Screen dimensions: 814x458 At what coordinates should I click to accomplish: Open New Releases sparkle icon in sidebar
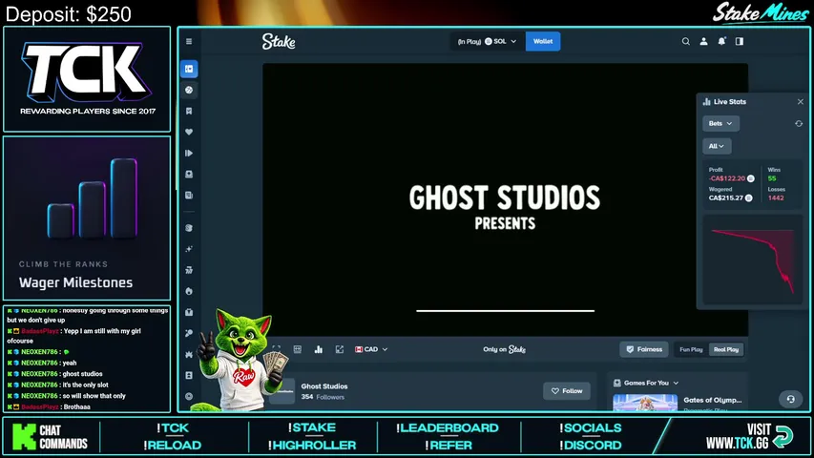(x=189, y=249)
